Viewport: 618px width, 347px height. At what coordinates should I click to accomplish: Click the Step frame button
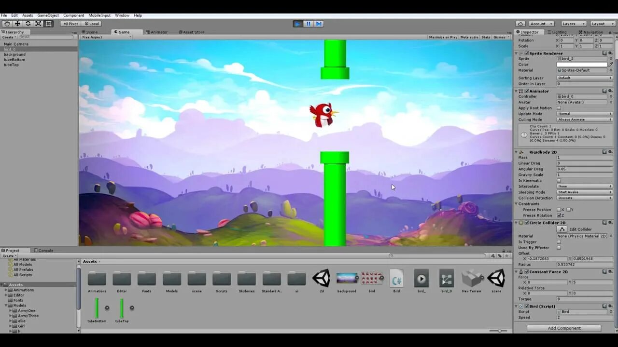pyautogui.click(x=319, y=24)
